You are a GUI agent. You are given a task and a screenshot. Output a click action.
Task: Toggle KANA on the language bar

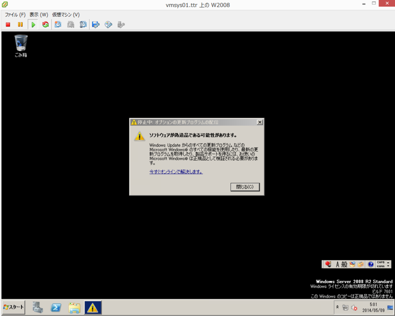tap(381, 266)
